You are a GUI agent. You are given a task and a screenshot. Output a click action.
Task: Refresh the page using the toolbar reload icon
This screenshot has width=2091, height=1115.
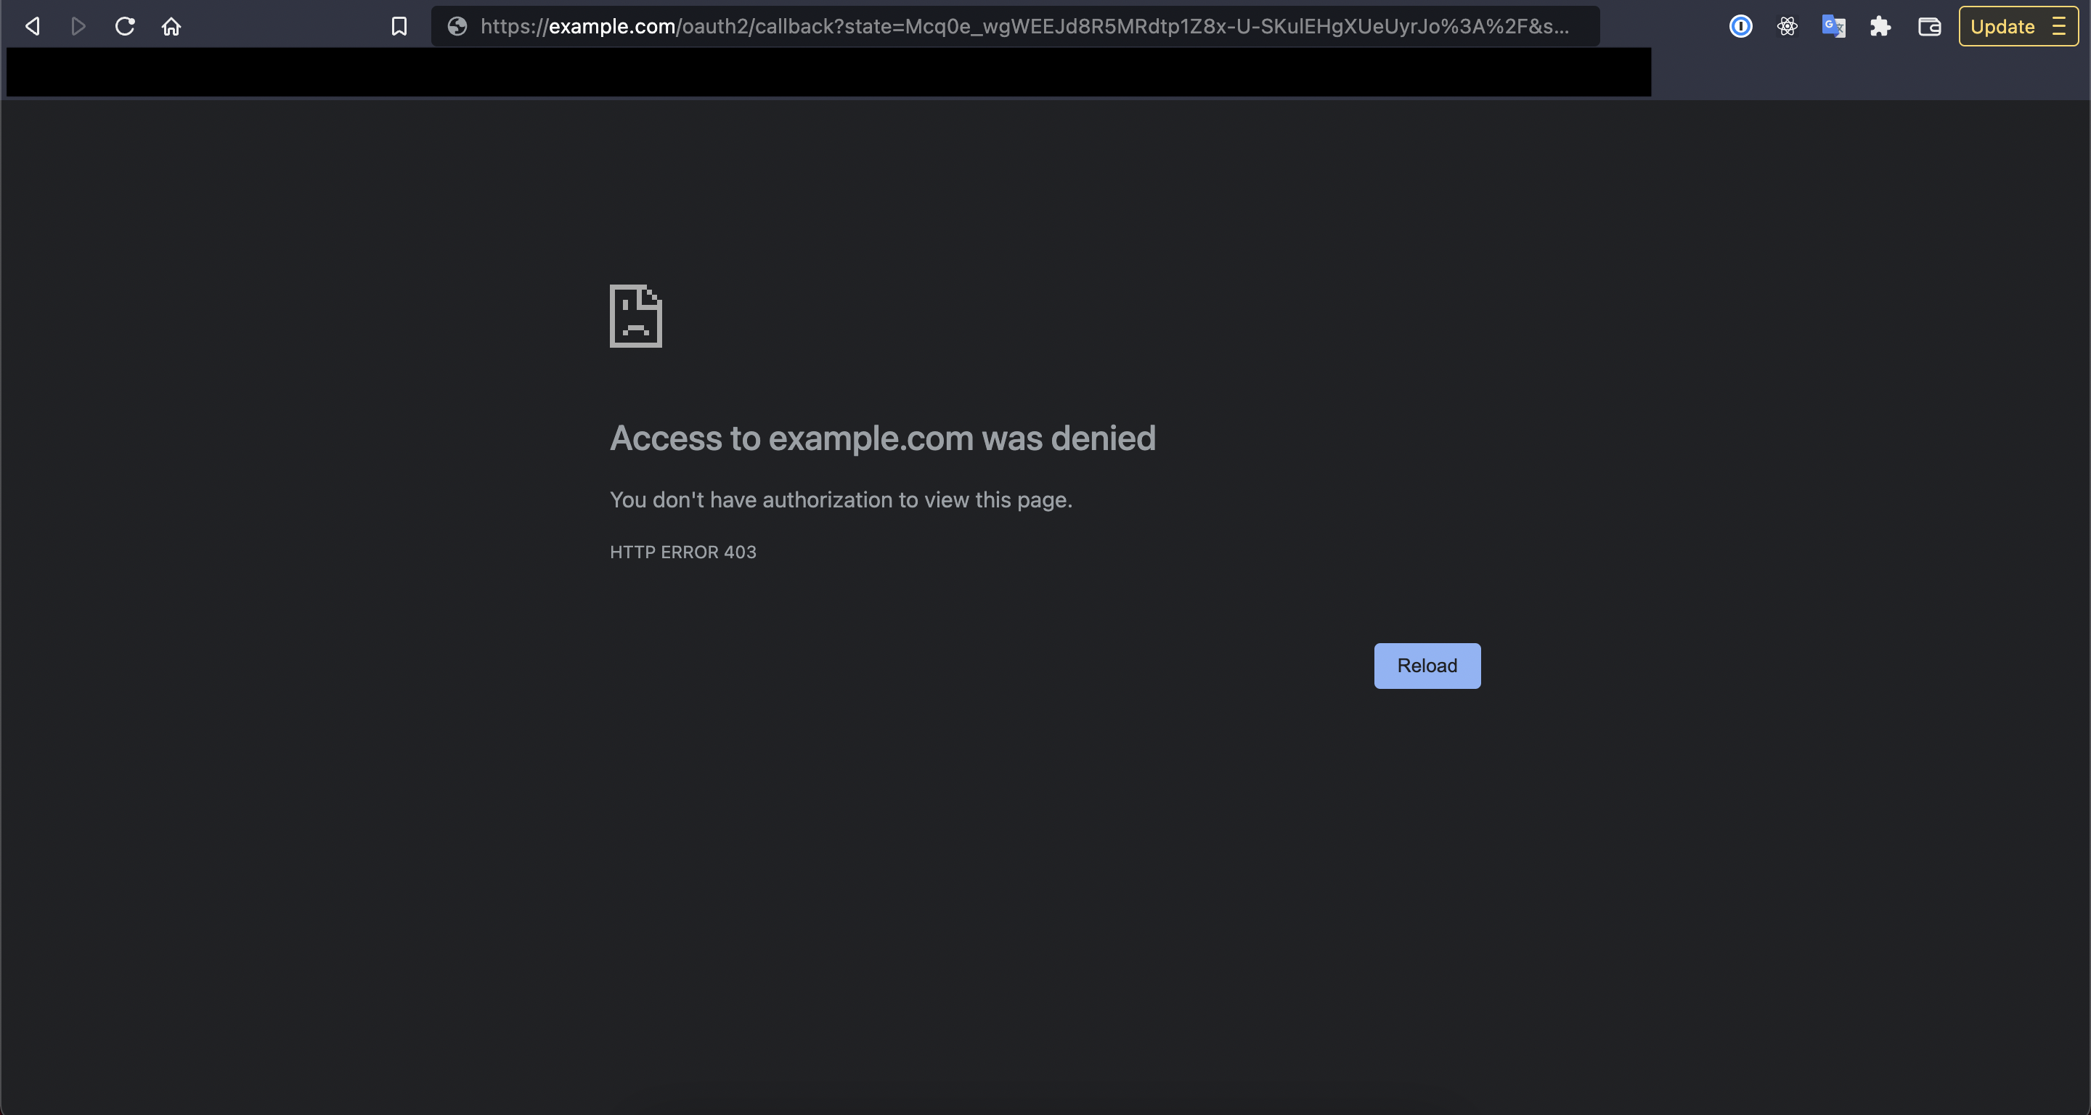coord(123,26)
